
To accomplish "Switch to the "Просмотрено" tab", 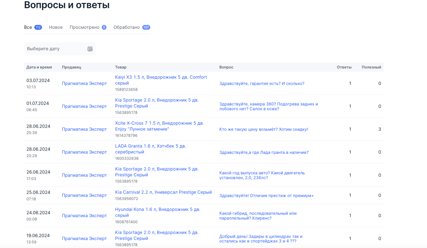I will click(x=88, y=27).
